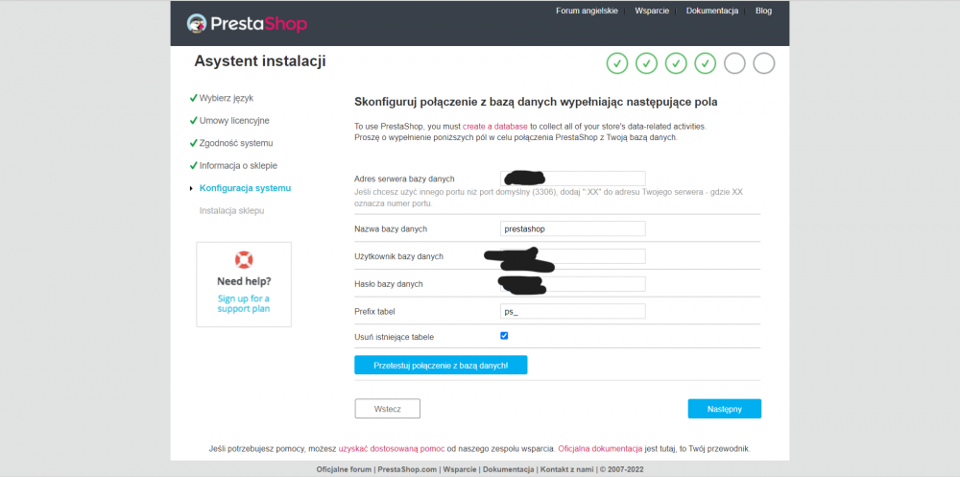Select Zgodność systemu step in sidebar
This screenshot has height=477, width=960.
click(x=236, y=143)
